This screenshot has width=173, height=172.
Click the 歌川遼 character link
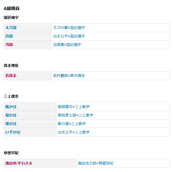(x=63, y=124)
